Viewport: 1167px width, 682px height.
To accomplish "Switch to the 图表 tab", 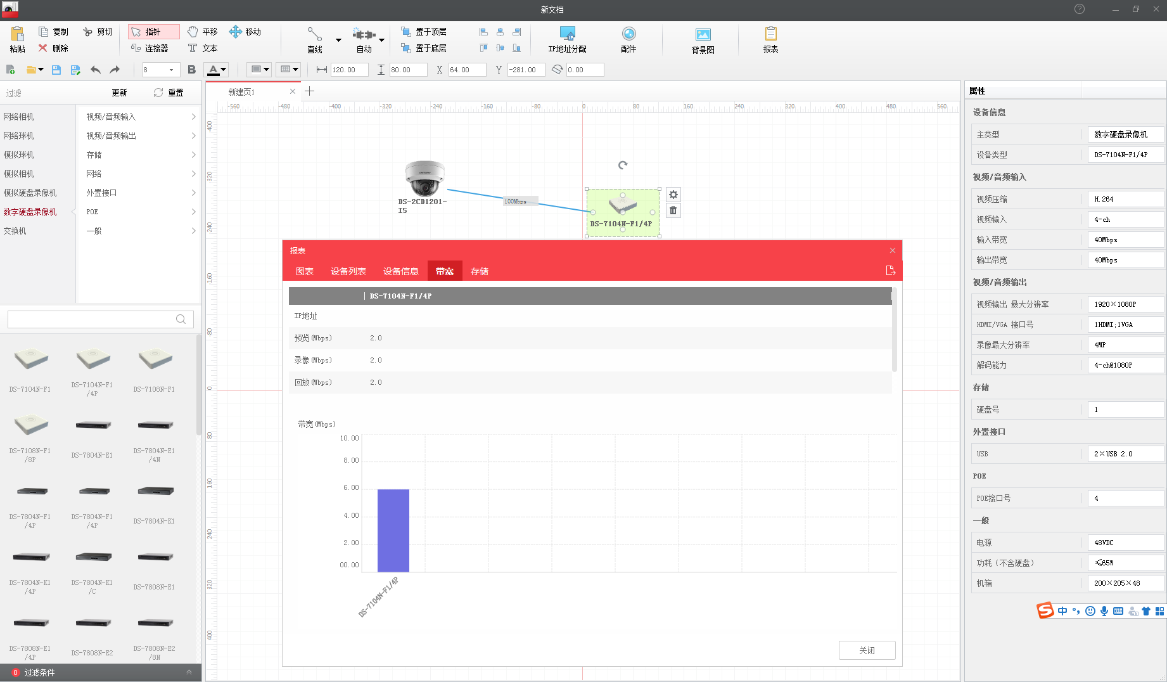I will point(305,271).
